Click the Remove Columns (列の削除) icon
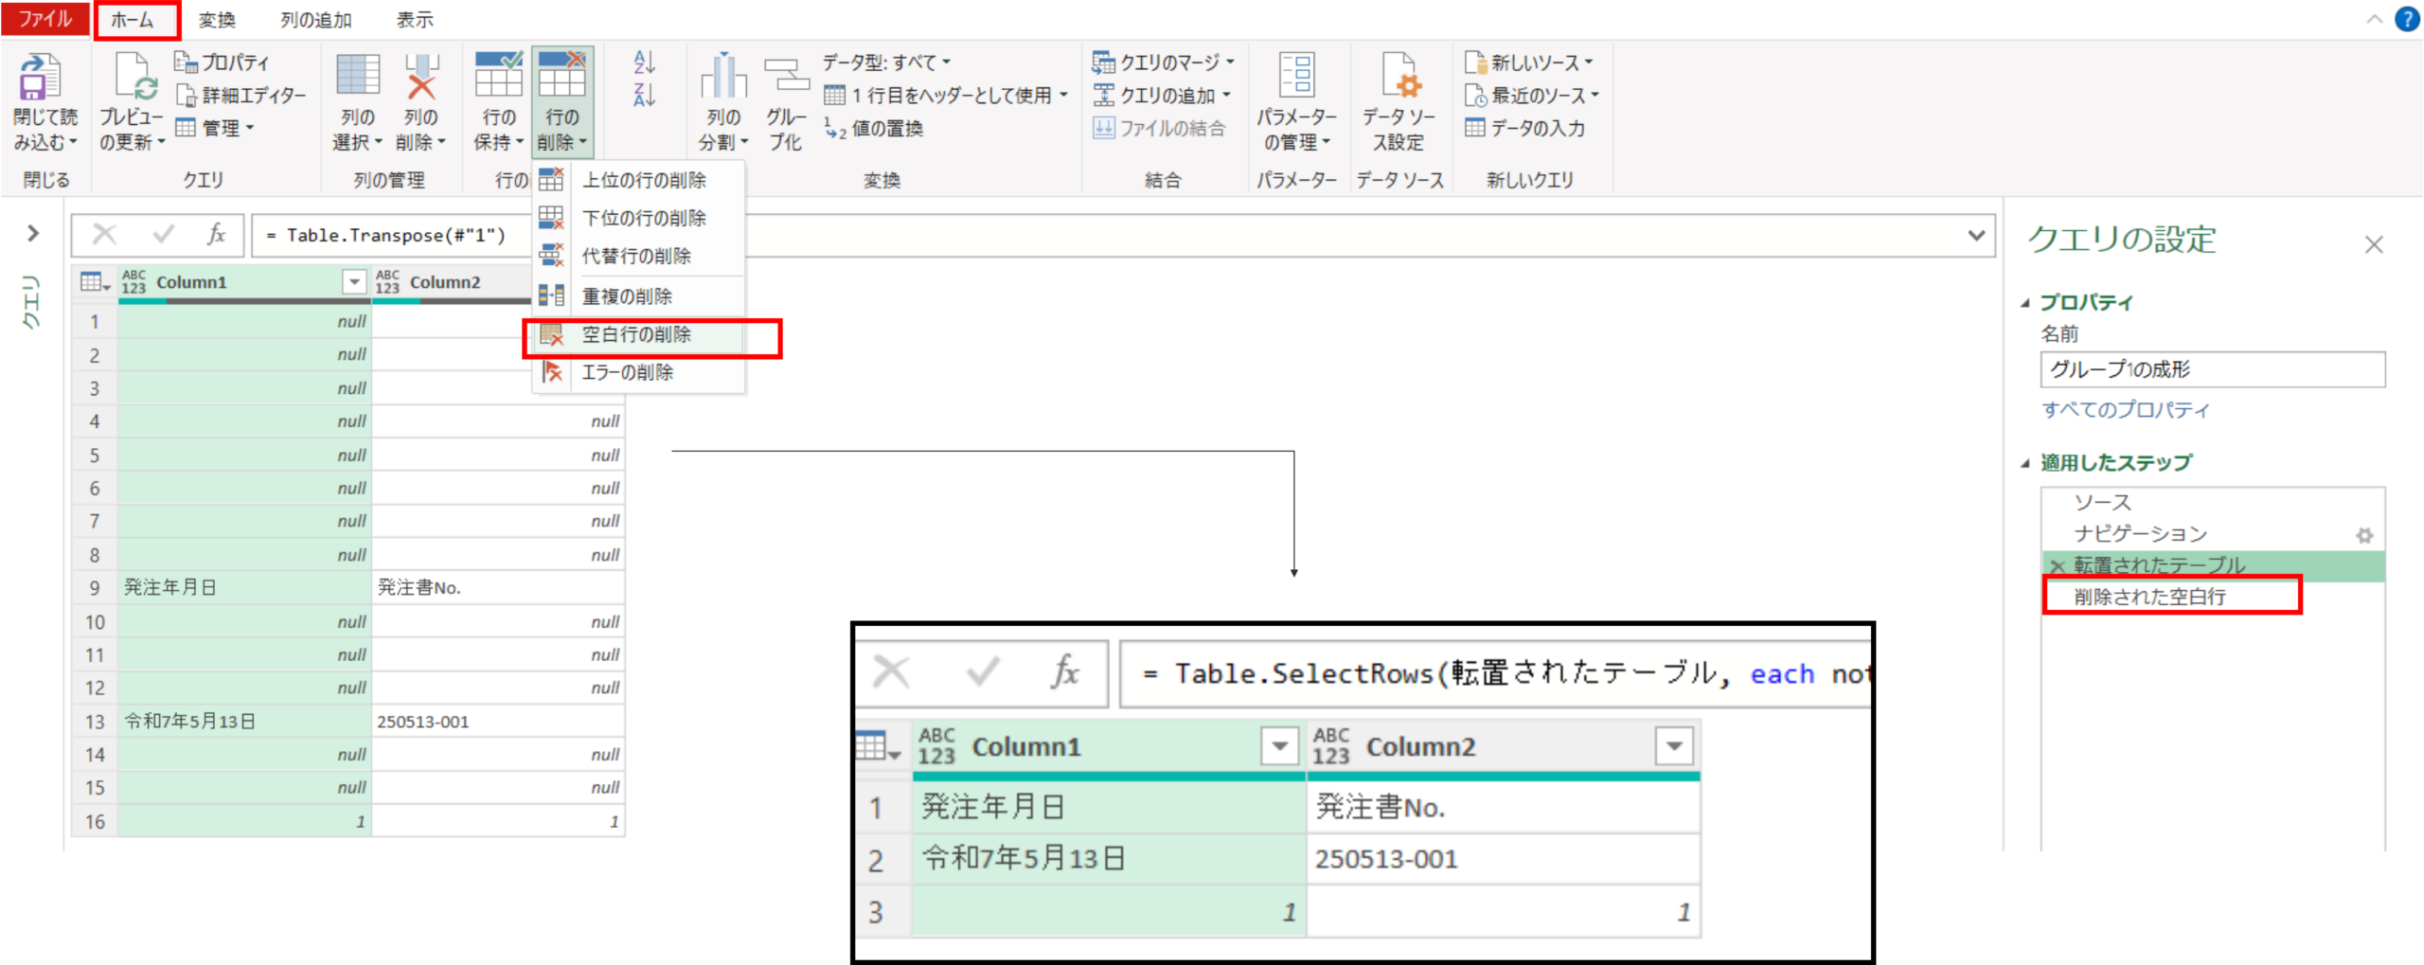Screen dimensions: 2424x965 [421, 76]
